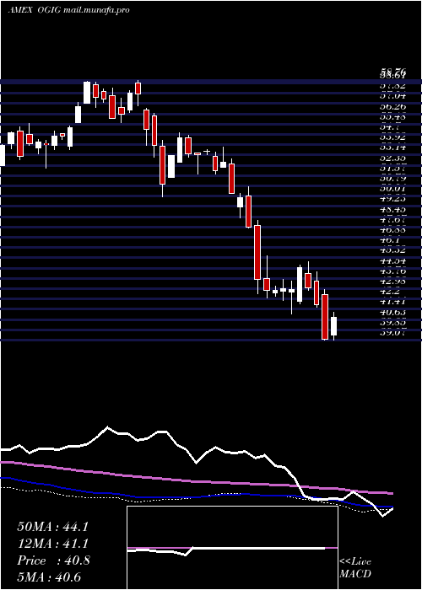Click the 5MA : 40.6 readout
422x590 pixels.
49,577
